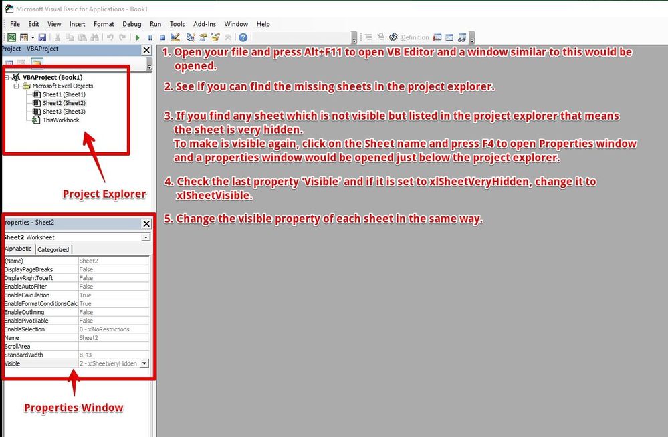Click the first icon right of Definition

[437, 37]
